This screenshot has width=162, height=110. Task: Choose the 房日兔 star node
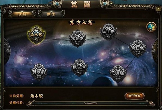point(138,48)
